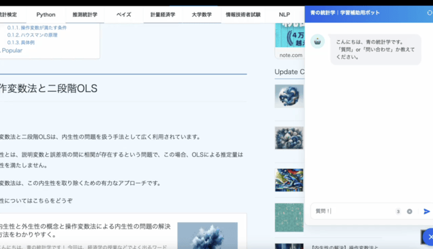433x249 pixels.
Task: Open the colorful frog artwork thumbnail
Action: tap(289, 180)
